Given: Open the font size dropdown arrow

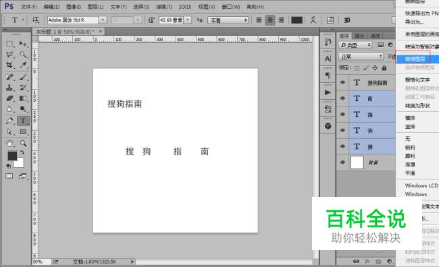Looking at the screenshot, I should pyautogui.click(x=188, y=20).
